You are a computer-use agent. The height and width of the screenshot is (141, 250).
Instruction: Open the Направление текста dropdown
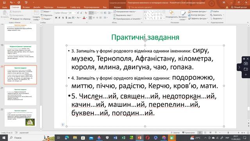coord(125,11)
